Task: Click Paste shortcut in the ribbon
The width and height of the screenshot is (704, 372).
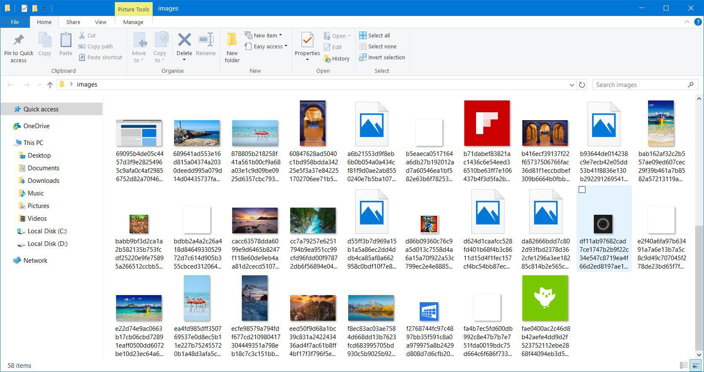Action: [100, 57]
